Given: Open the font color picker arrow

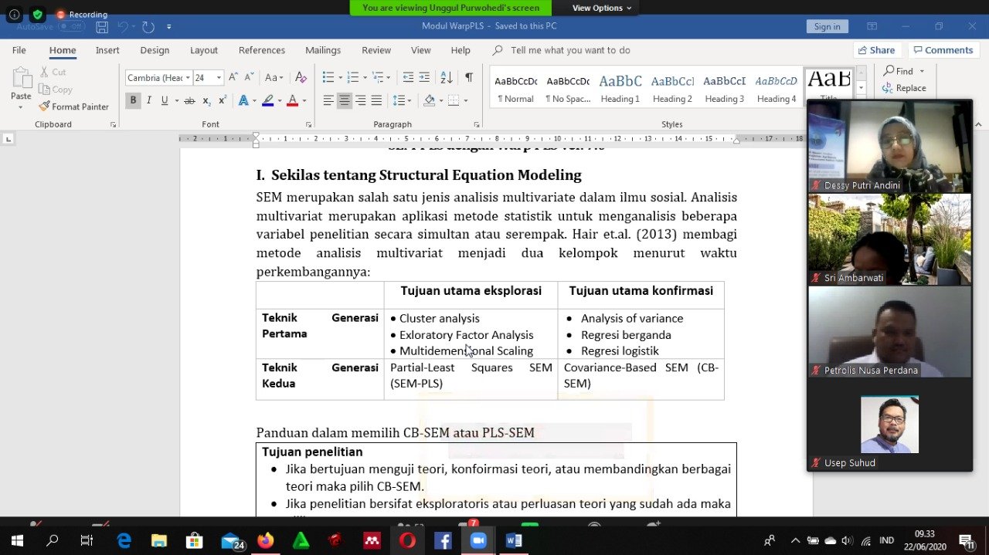Looking at the screenshot, I should [x=304, y=100].
